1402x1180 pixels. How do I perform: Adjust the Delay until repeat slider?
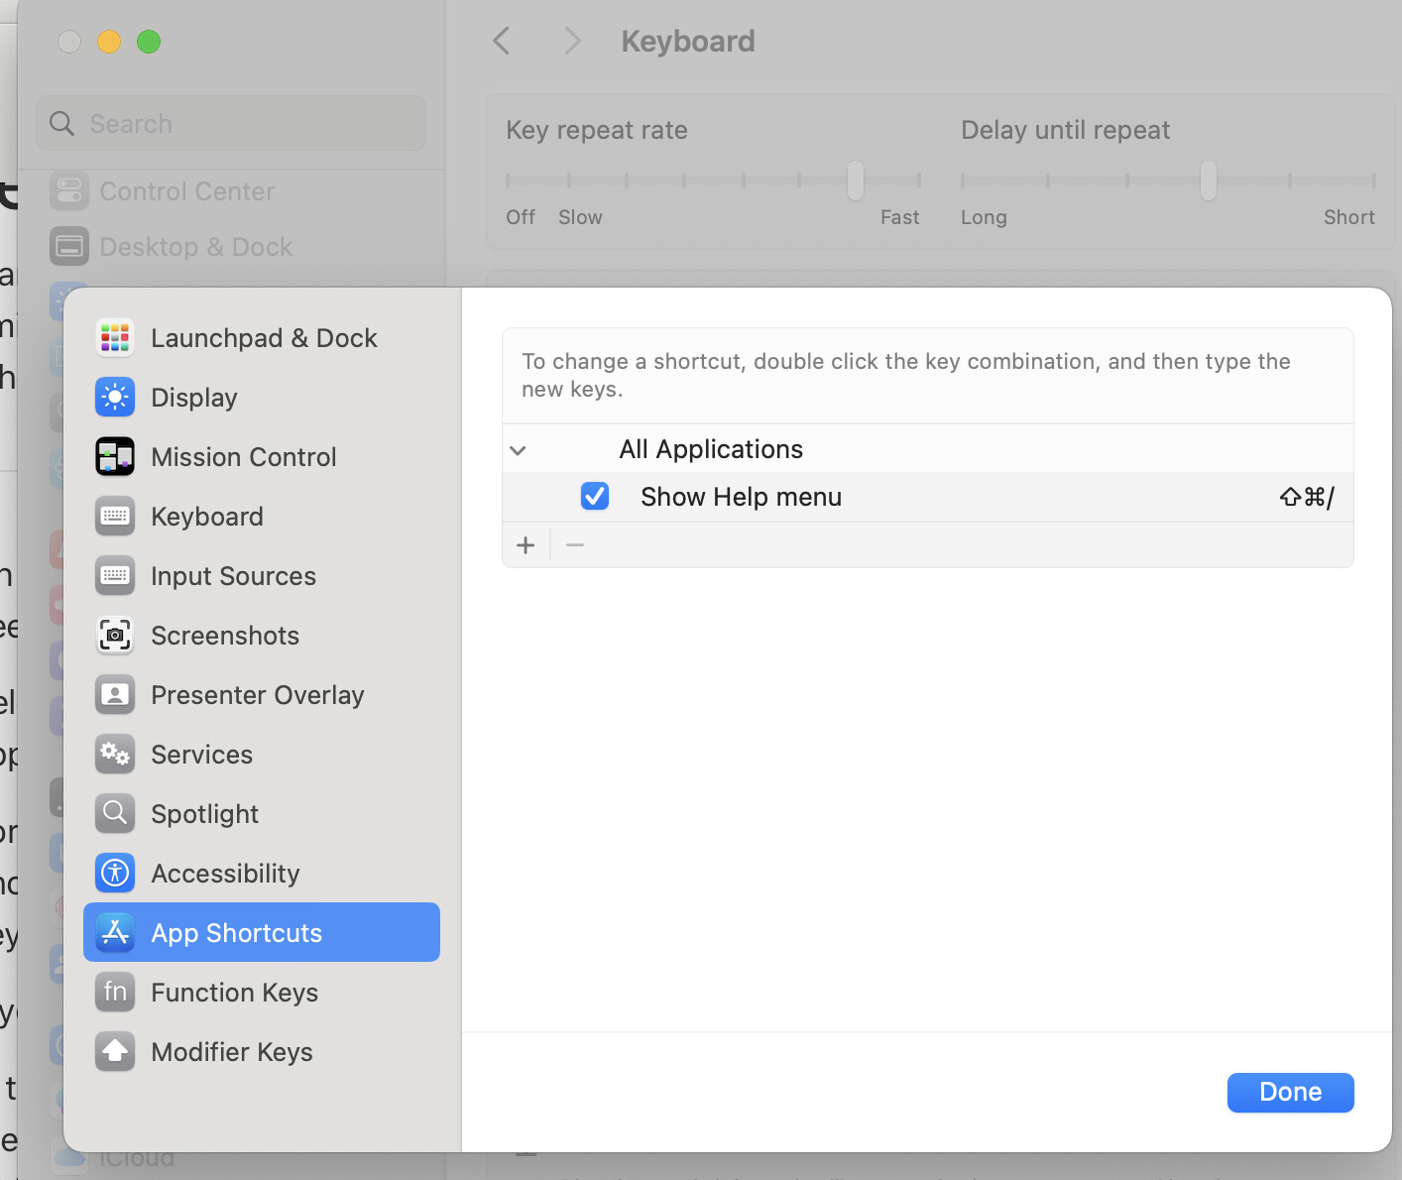[x=1209, y=180]
